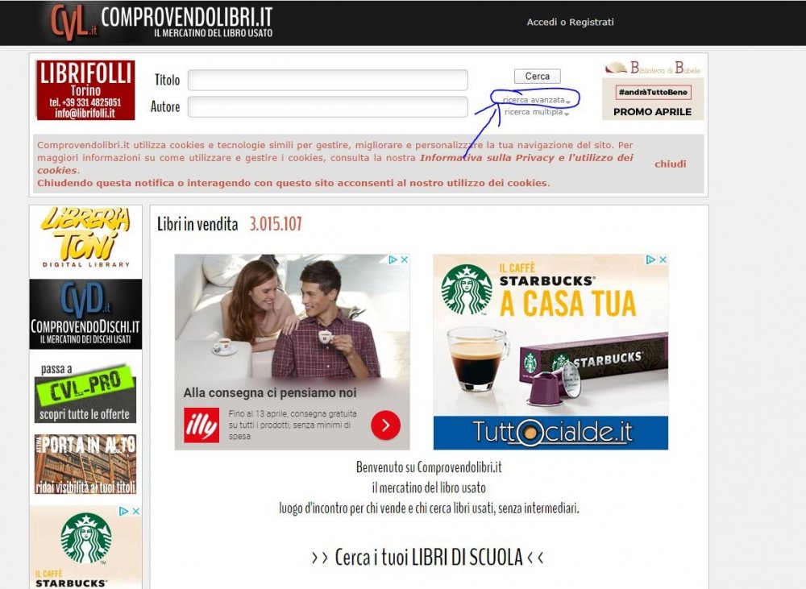Tap the illy logo in the ad
The image size is (806, 589).
click(201, 425)
